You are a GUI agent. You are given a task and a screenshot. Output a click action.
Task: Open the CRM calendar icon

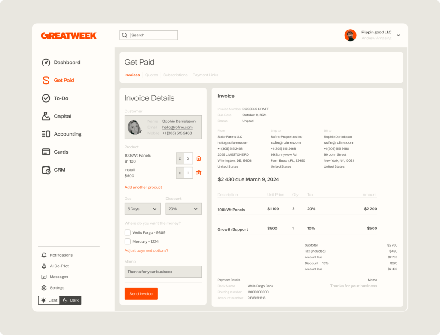[x=46, y=169]
